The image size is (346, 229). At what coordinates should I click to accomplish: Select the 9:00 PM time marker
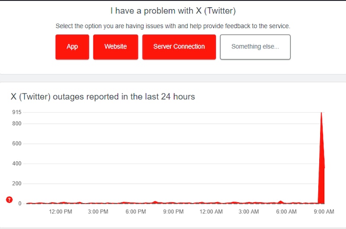pyautogui.click(x=173, y=211)
